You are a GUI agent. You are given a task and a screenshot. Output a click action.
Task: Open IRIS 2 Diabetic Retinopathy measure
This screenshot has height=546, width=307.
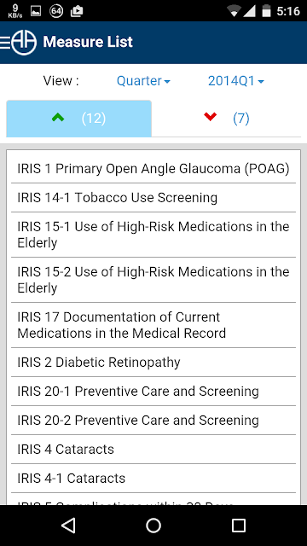(153, 362)
